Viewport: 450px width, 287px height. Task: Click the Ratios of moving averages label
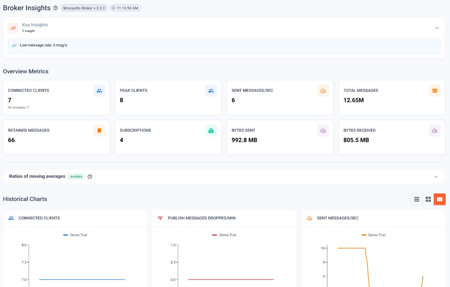click(37, 176)
